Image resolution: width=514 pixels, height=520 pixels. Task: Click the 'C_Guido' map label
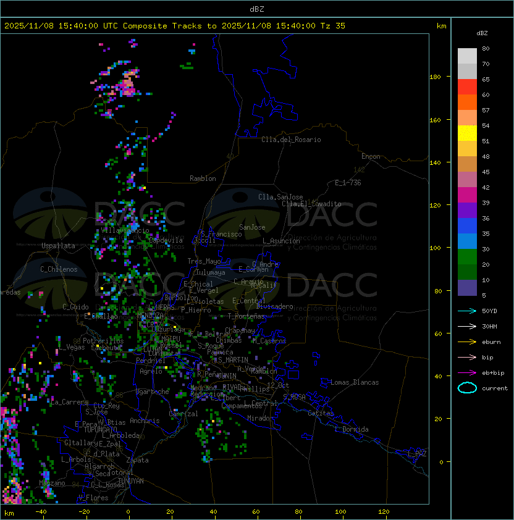coord(75,307)
